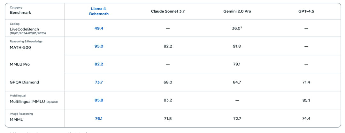Viewport: 345px width, 133px height.
Task: Click the 91.8 Gemini MATH-500 score
Action: coord(237,46)
